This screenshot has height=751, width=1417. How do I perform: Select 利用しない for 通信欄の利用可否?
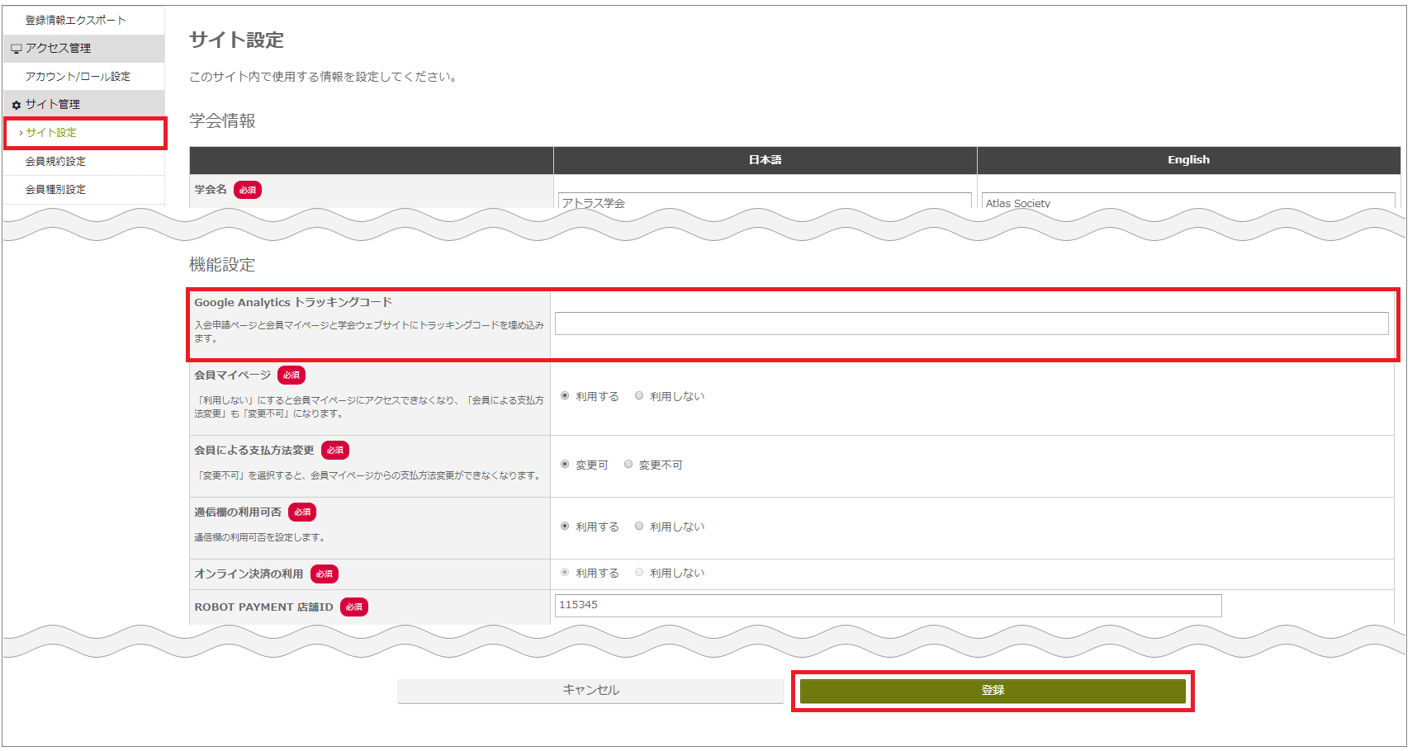click(x=639, y=527)
